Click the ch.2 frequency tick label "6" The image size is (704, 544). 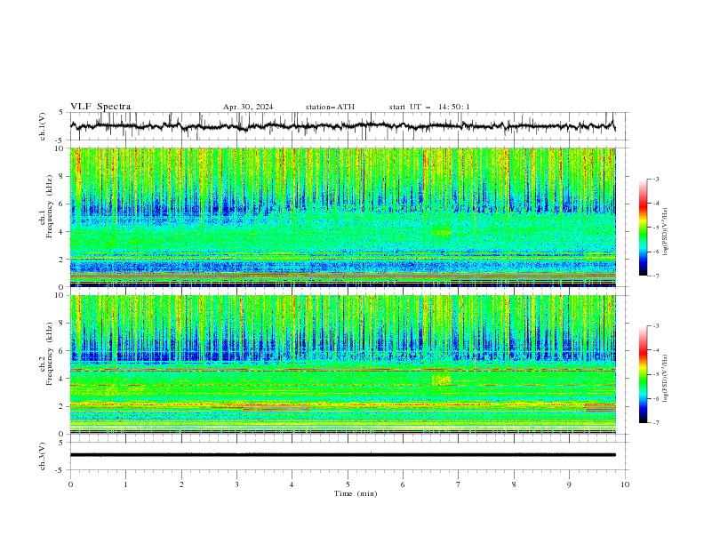pyautogui.click(x=63, y=351)
